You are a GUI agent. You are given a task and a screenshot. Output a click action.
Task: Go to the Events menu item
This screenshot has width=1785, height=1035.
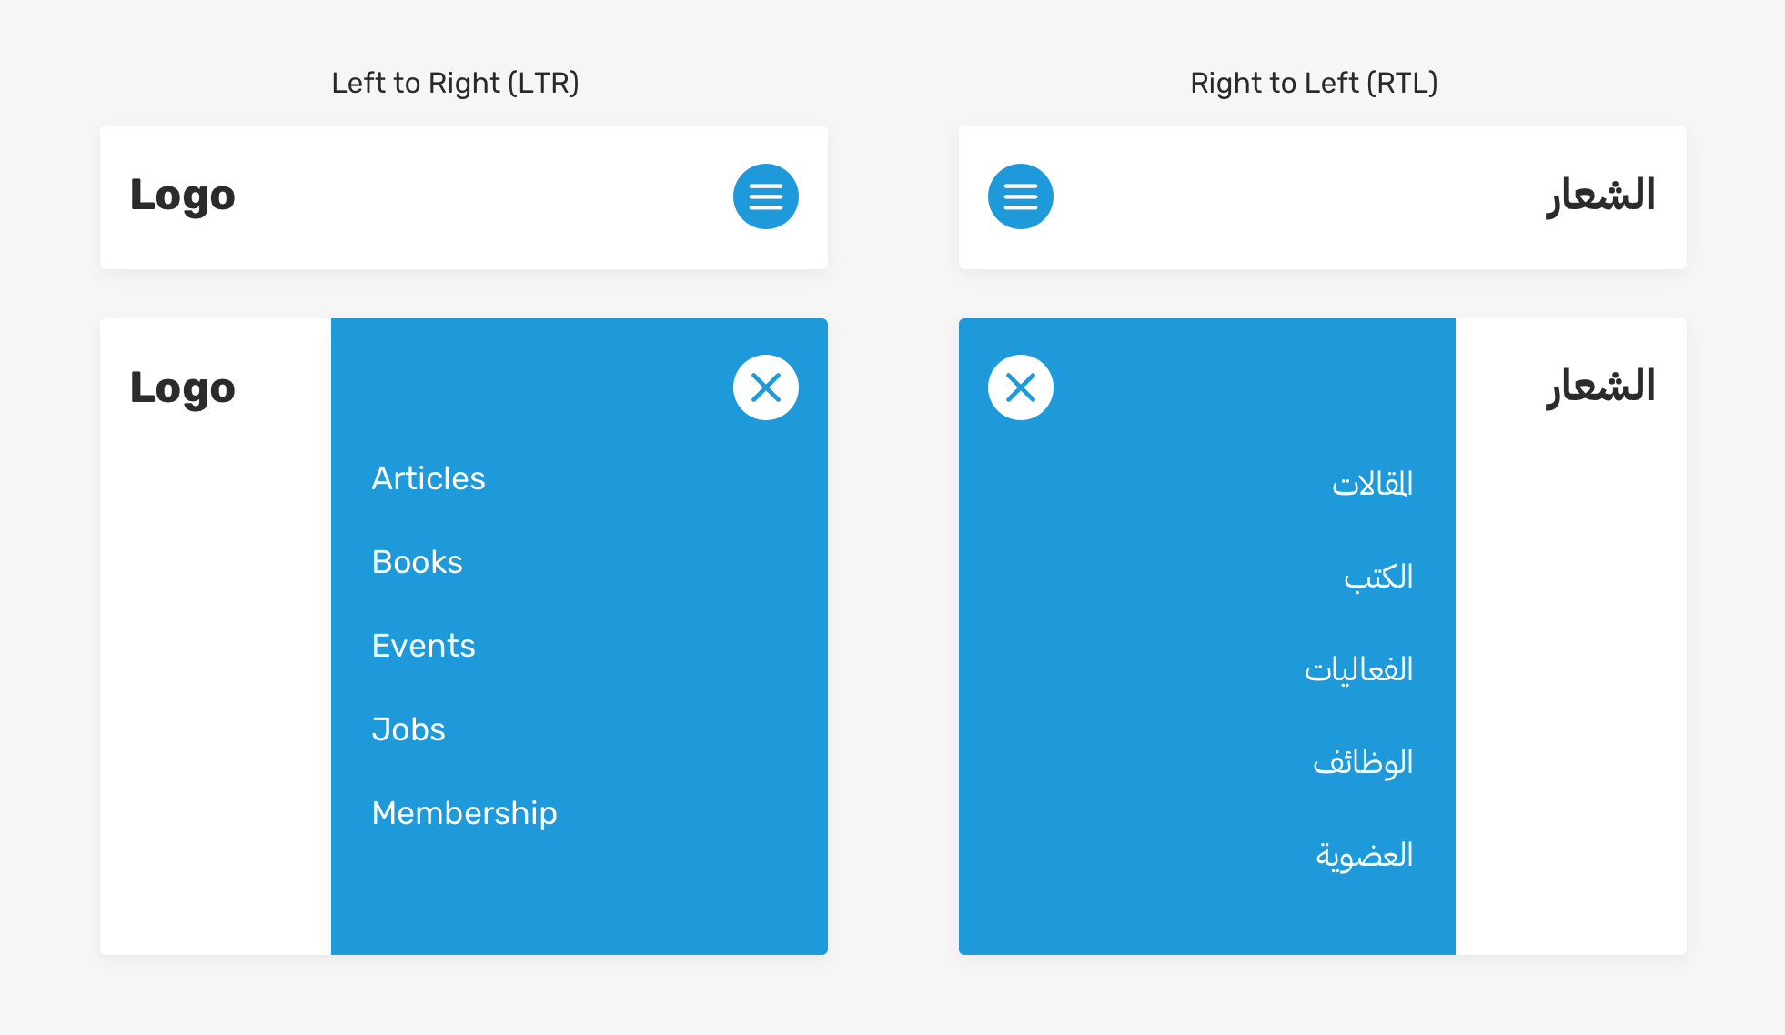coord(423,646)
